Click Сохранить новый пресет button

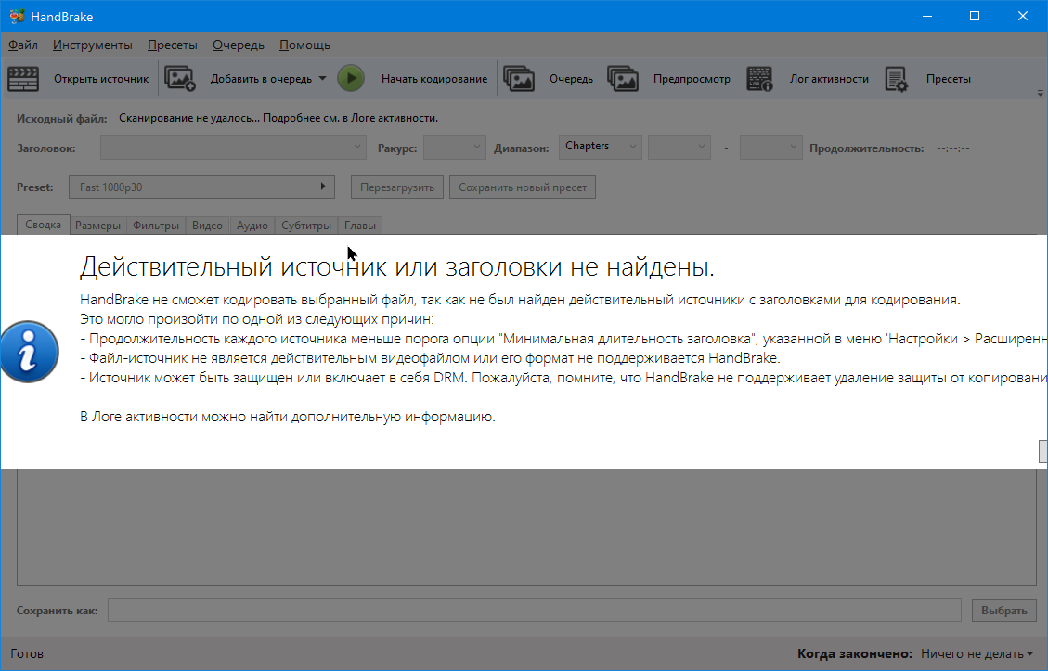click(523, 187)
